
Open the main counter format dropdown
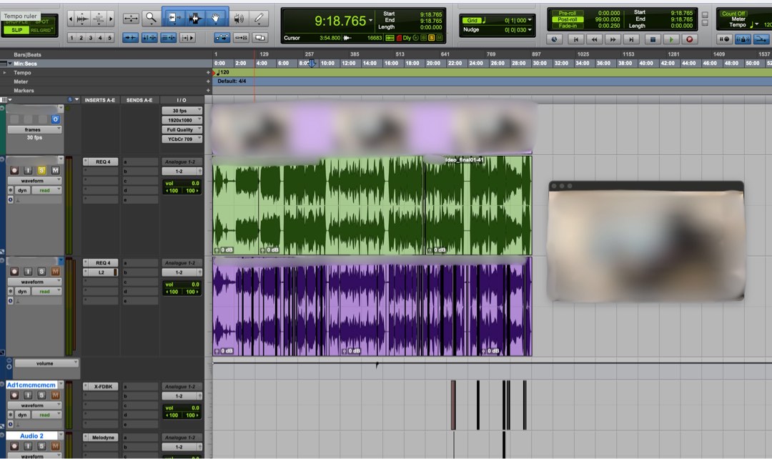pos(370,21)
